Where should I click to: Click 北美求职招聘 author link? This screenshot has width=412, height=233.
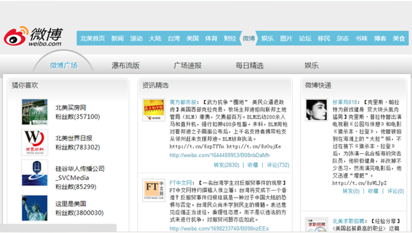pyautogui.click(x=348, y=221)
